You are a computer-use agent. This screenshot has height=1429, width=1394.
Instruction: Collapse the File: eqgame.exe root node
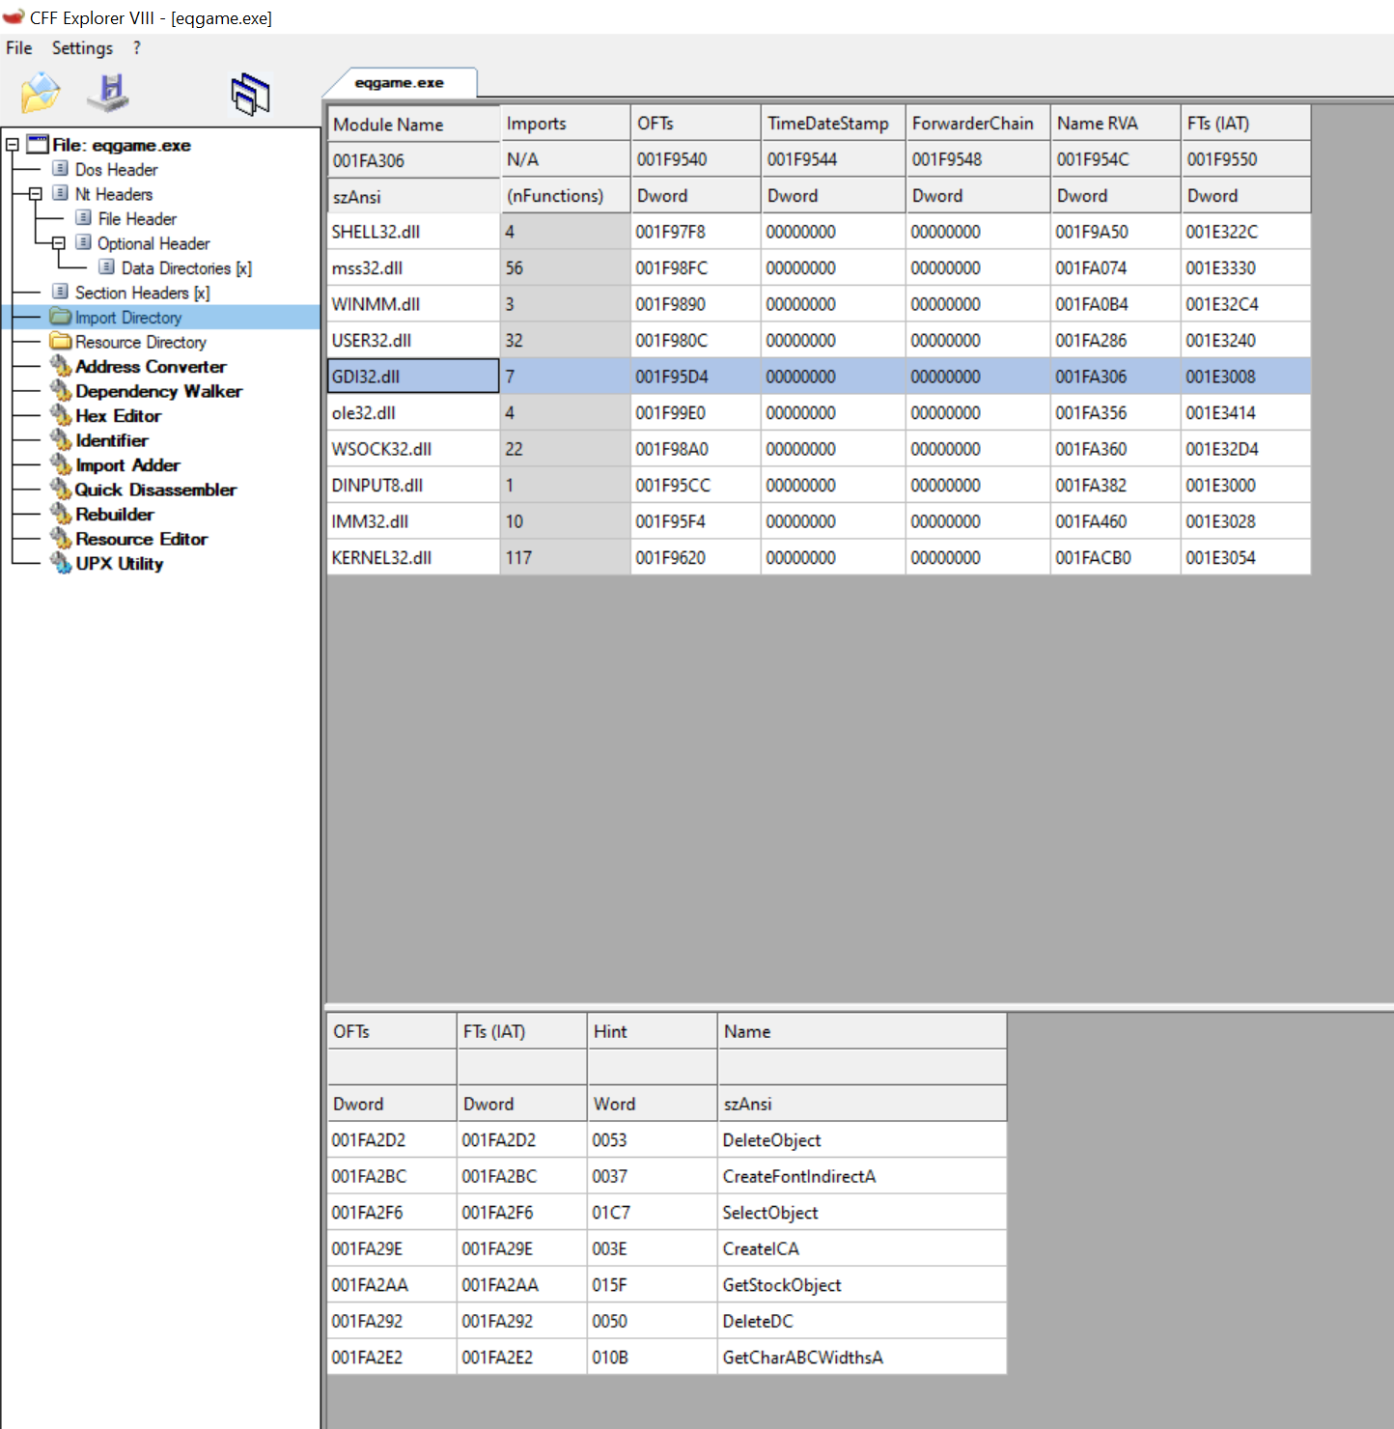point(13,145)
